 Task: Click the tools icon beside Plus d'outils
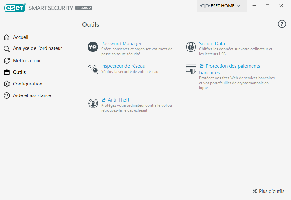point(255,191)
